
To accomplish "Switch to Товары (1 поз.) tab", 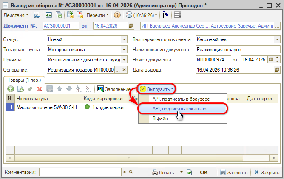I will [24, 80].
